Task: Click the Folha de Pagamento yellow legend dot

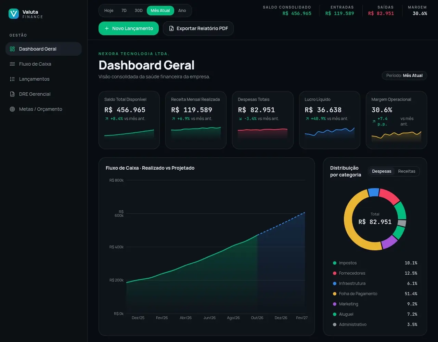Action: 335,294
